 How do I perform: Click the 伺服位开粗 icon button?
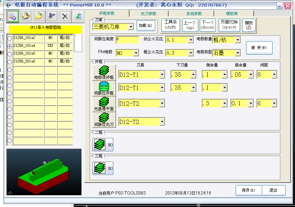tap(104, 88)
